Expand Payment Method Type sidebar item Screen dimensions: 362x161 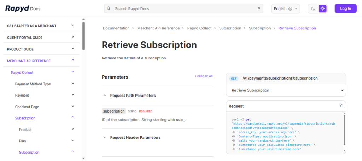click(x=73, y=83)
